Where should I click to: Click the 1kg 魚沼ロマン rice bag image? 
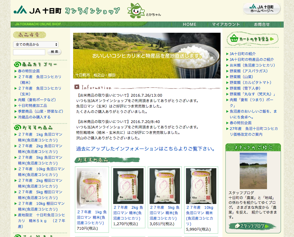coord(92,188)
